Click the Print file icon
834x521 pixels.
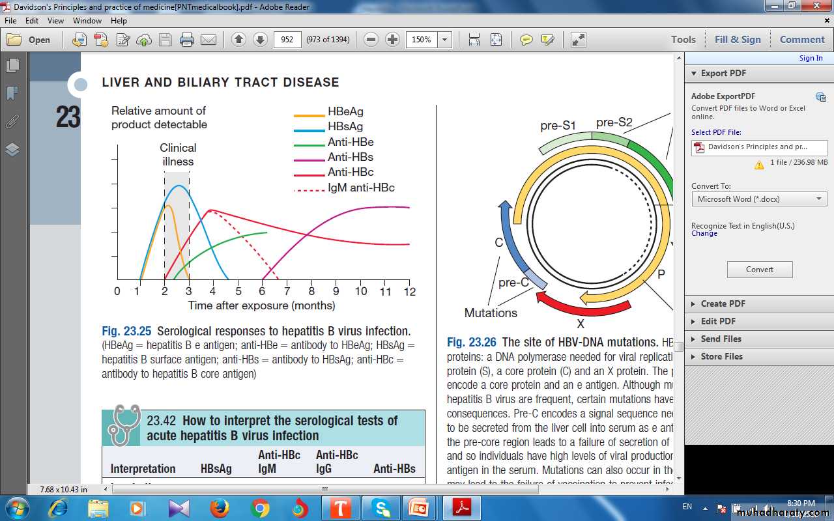(187, 40)
